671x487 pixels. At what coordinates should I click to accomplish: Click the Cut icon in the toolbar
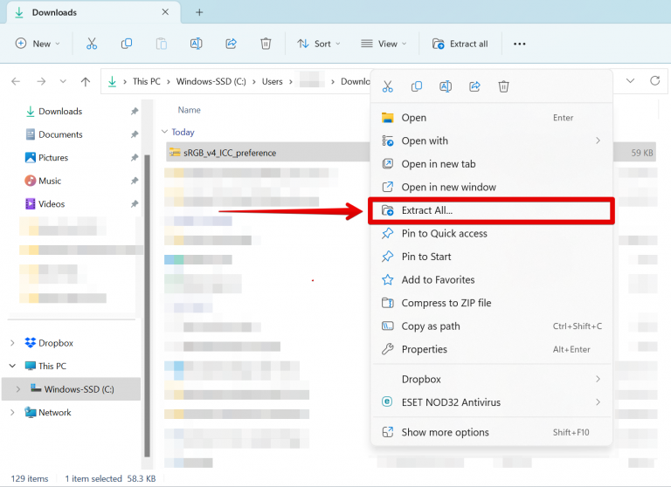(91, 44)
